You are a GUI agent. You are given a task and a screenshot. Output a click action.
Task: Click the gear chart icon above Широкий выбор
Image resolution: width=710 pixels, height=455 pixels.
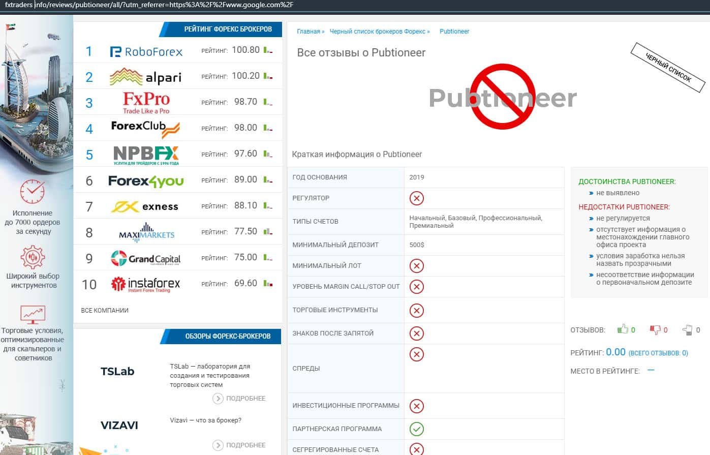pyautogui.click(x=33, y=257)
